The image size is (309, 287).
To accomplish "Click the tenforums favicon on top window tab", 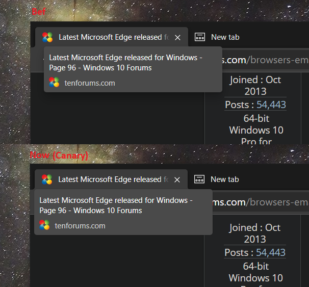I will (x=47, y=37).
